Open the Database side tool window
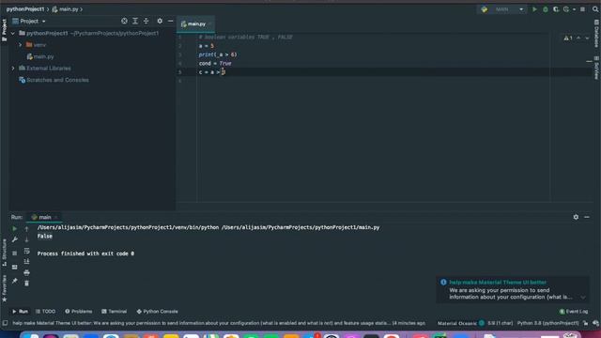 tap(596, 35)
